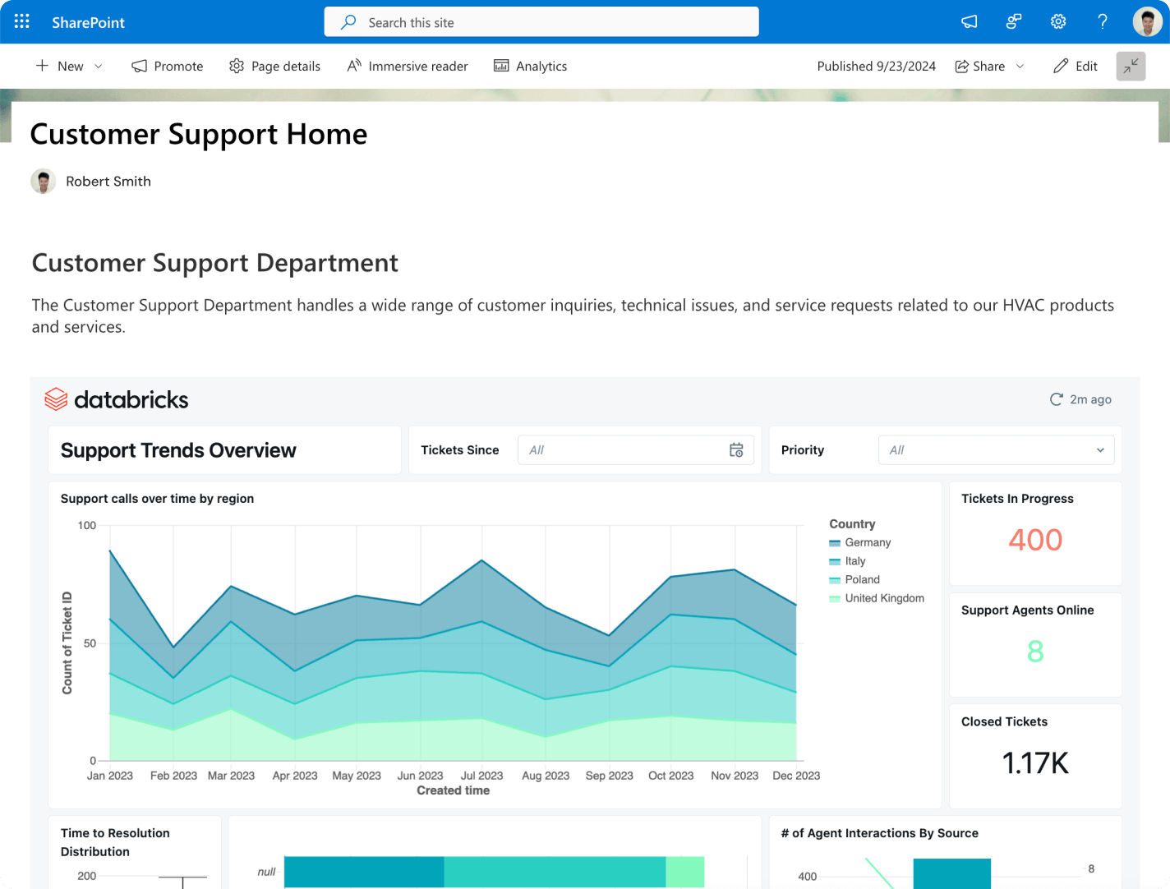Screen dimensions: 1170x889
Task: Toggle Germany series in chart legend
Action: click(868, 542)
